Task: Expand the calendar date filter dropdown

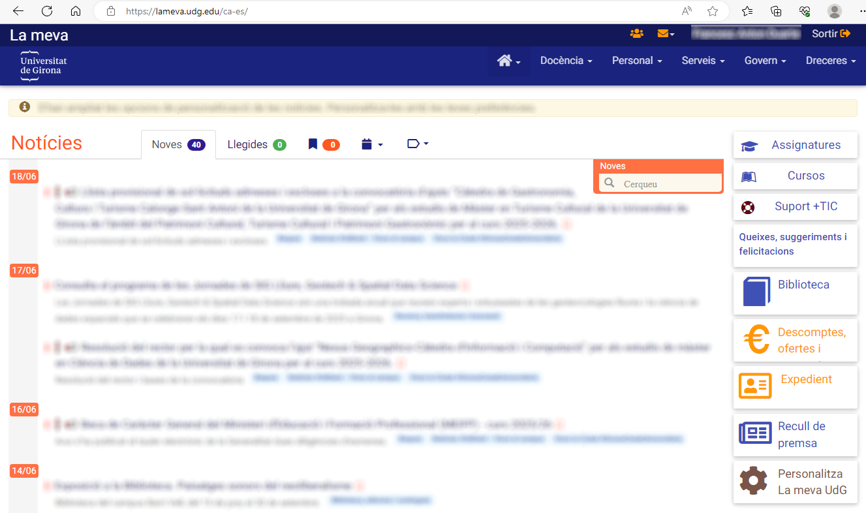Action: click(372, 144)
